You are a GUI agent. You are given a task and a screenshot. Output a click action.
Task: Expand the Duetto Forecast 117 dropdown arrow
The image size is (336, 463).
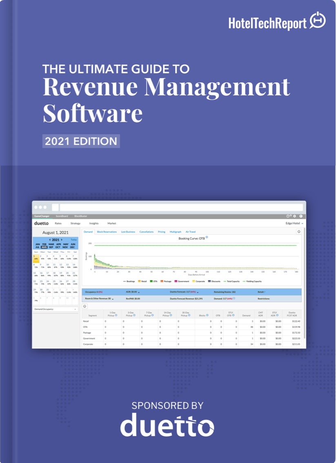[x=198, y=292]
